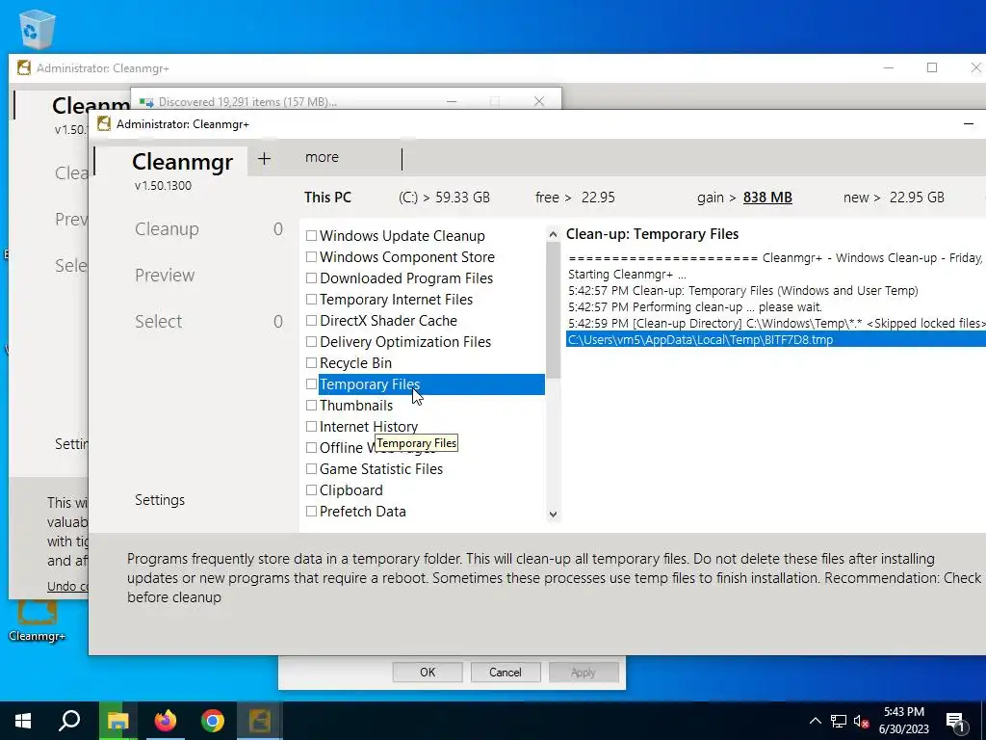The width and height of the screenshot is (986, 740).
Task: Check DirectX Shader Cache
Action: (x=311, y=320)
